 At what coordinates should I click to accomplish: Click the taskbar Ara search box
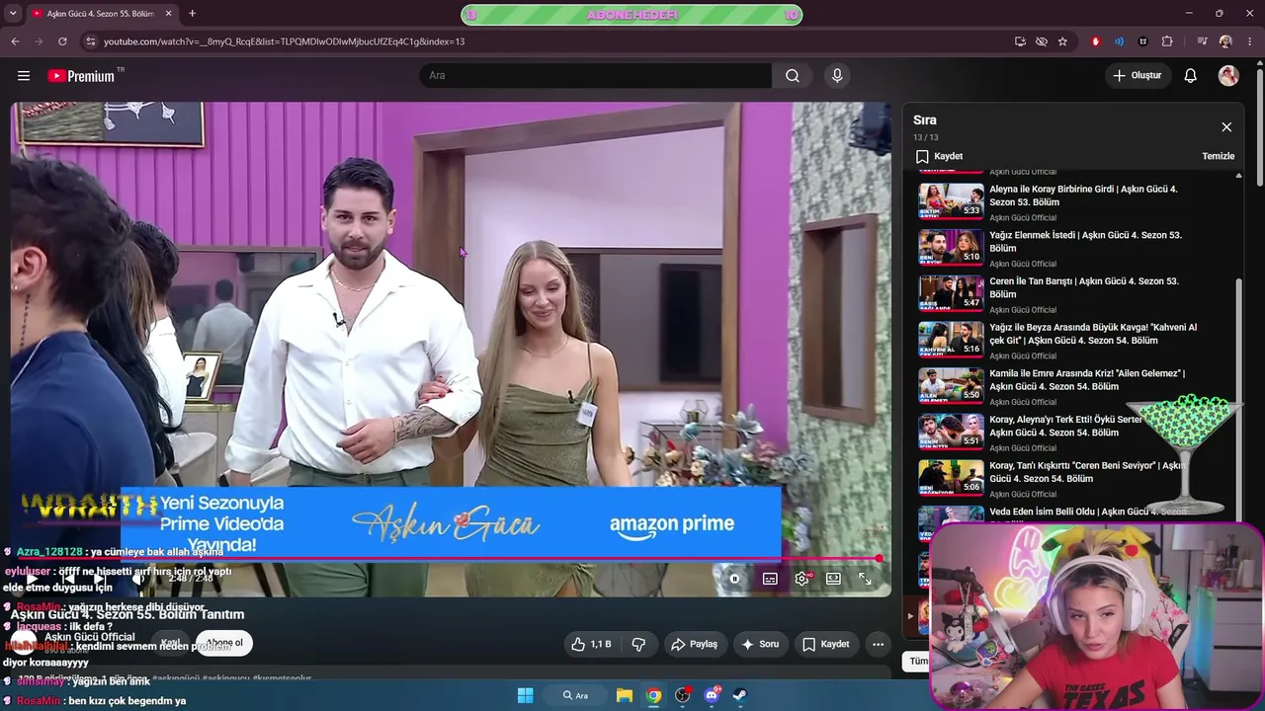tap(575, 695)
